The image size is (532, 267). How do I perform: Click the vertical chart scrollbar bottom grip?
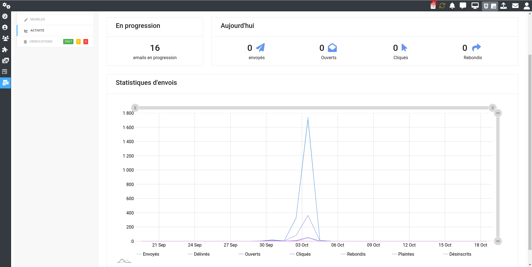pyautogui.click(x=498, y=241)
